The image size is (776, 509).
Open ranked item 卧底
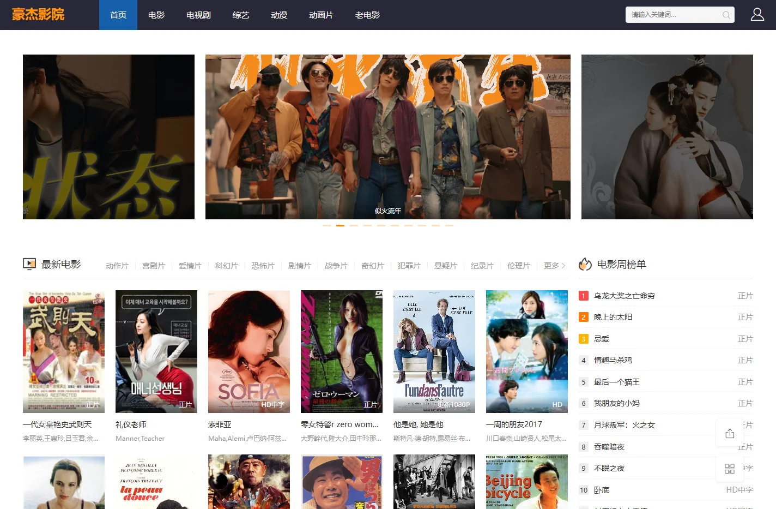click(x=602, y=490)
